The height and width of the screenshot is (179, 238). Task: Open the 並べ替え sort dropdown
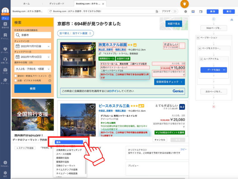[x=76, y=33]
